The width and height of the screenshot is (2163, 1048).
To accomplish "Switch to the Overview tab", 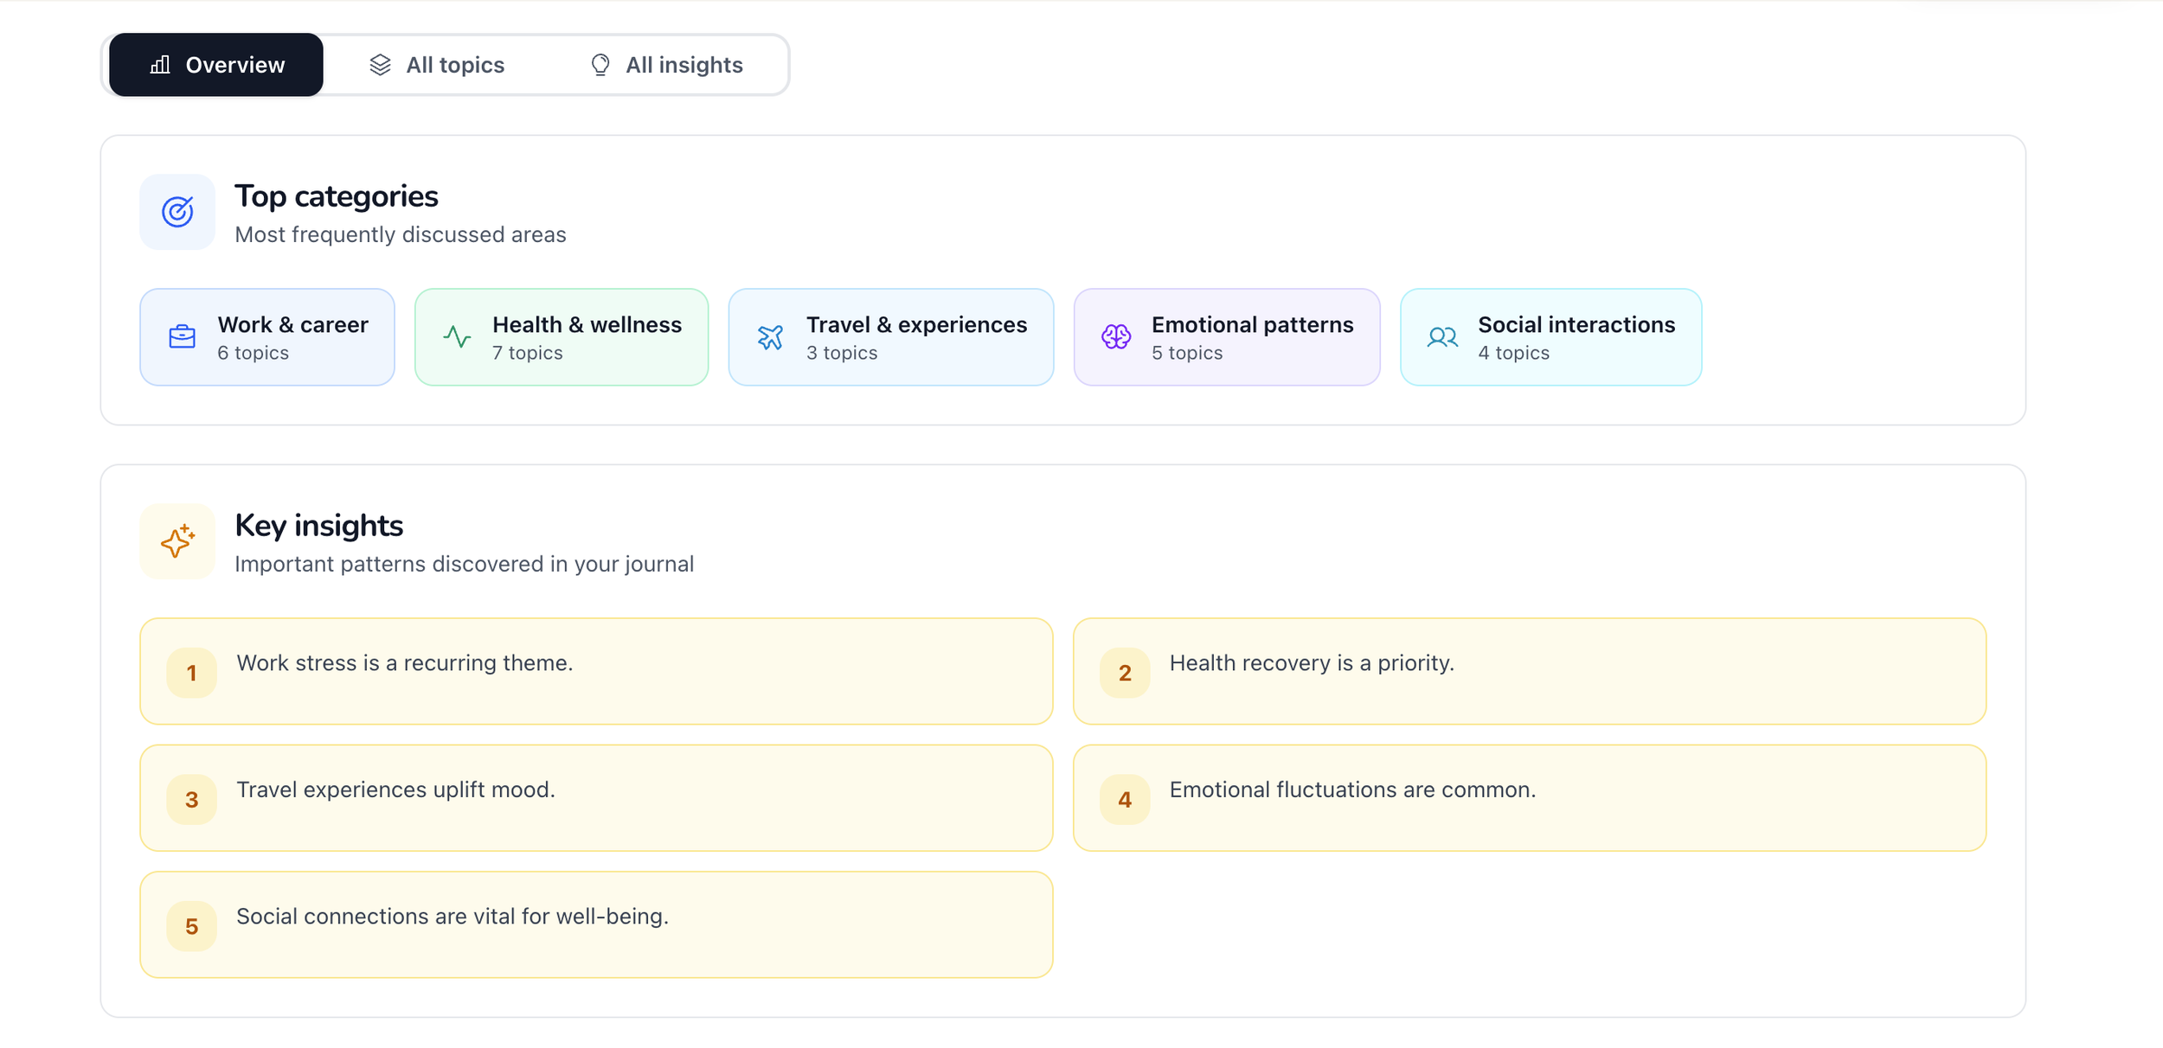I will 216,65.
